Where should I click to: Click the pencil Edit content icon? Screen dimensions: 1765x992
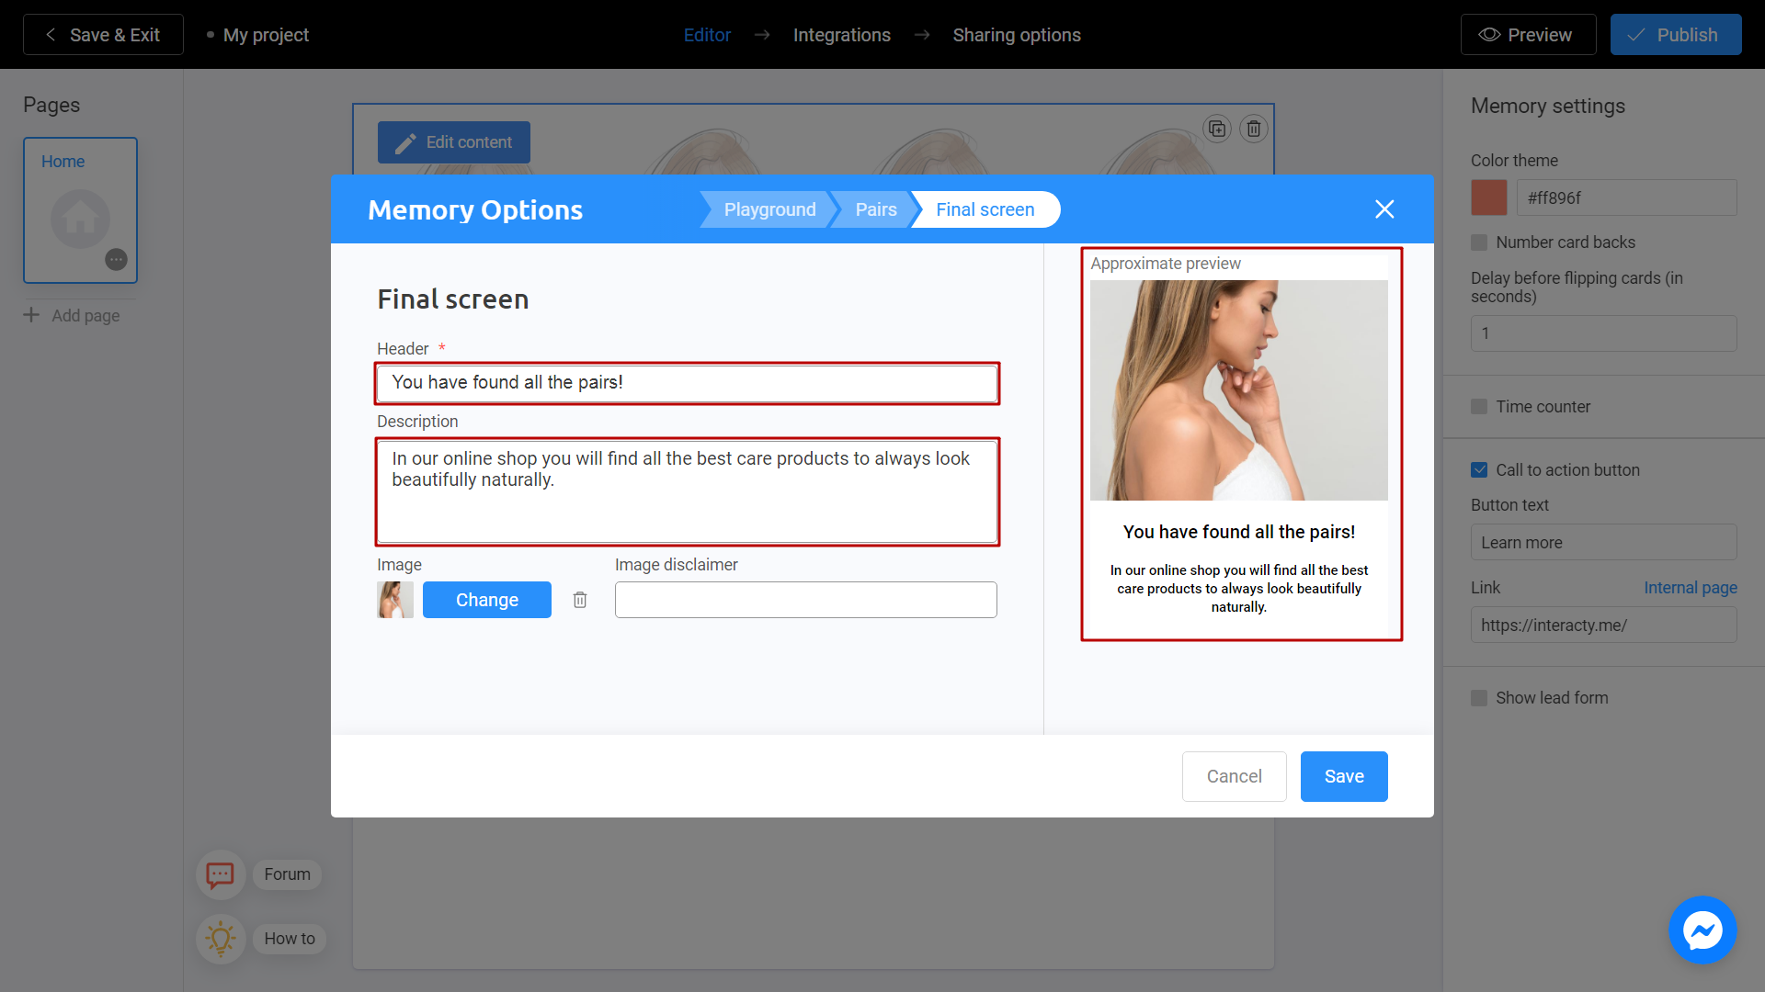[406, 143]
